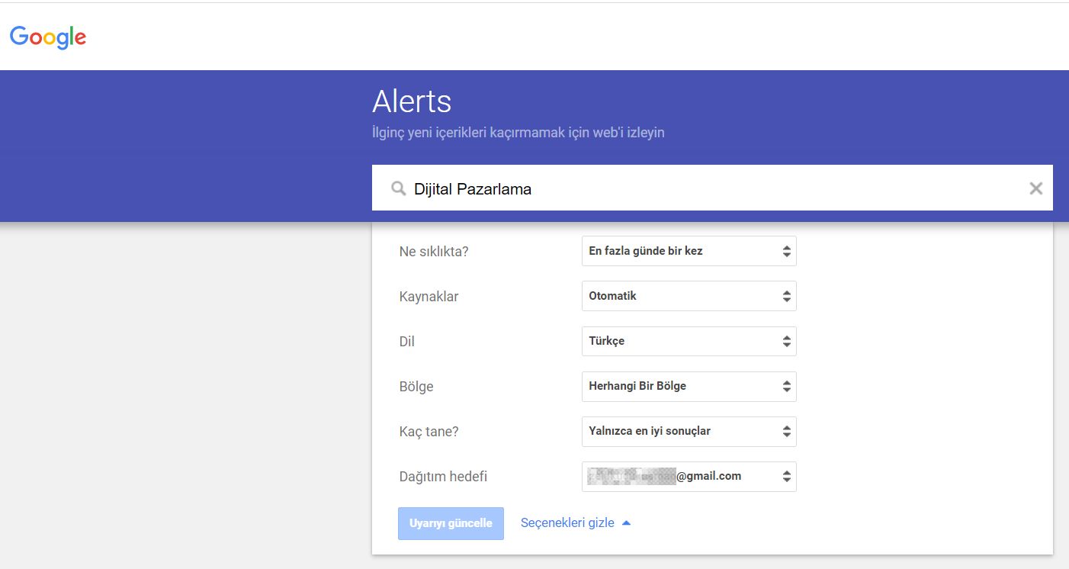Click the Dil label
The height and width of the screenshot is (569, 1069).
click(407, 342)
